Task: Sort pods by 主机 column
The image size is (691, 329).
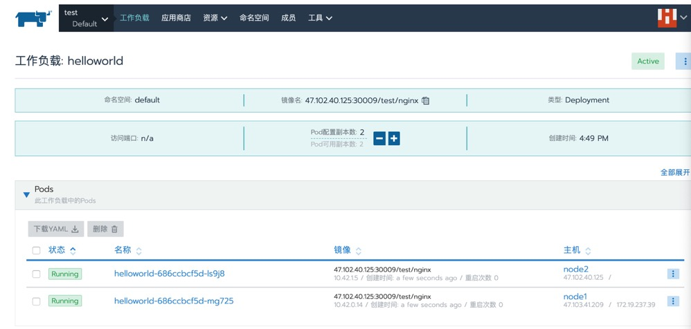Action: (x=577, y=250)
